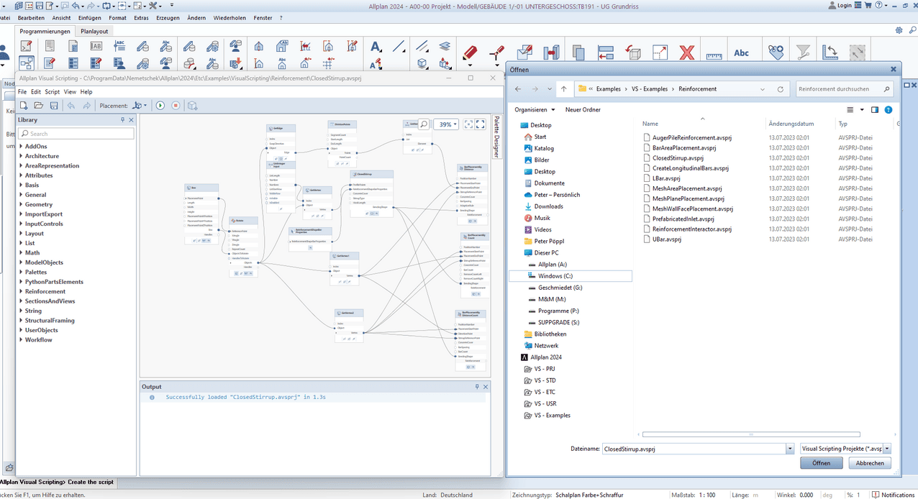Switch to the Planlayout tab
Screen dimensions: 918x499
tap(94, 32)
